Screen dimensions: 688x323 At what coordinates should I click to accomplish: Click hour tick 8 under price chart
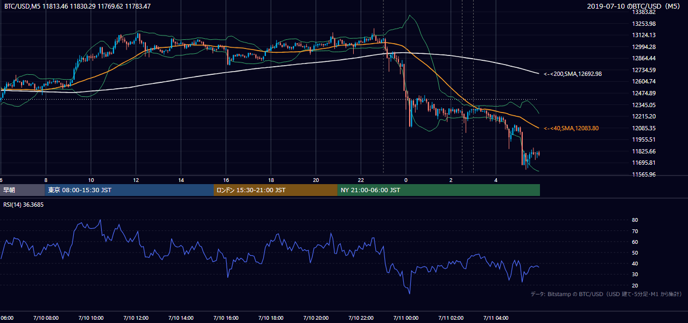(x=46, y=180)
